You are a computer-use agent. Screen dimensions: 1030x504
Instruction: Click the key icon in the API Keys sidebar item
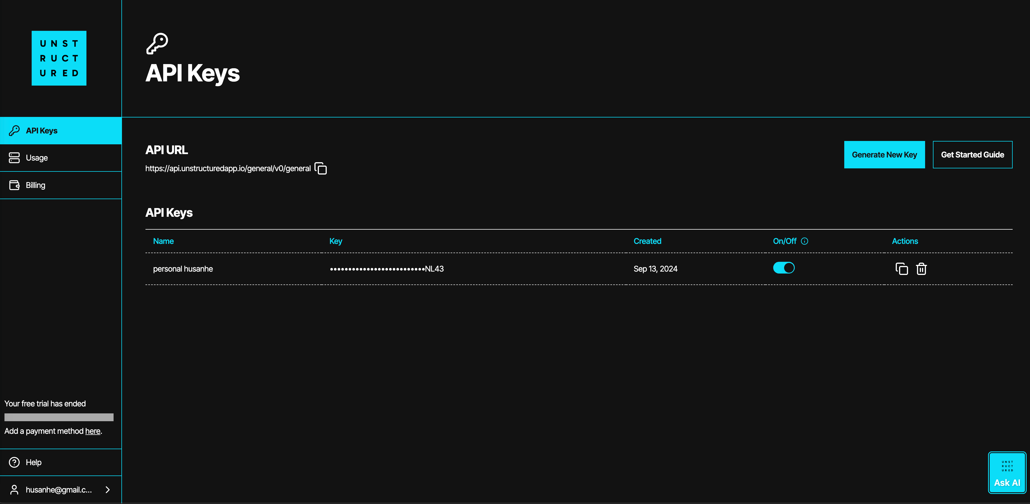(14, 130)
